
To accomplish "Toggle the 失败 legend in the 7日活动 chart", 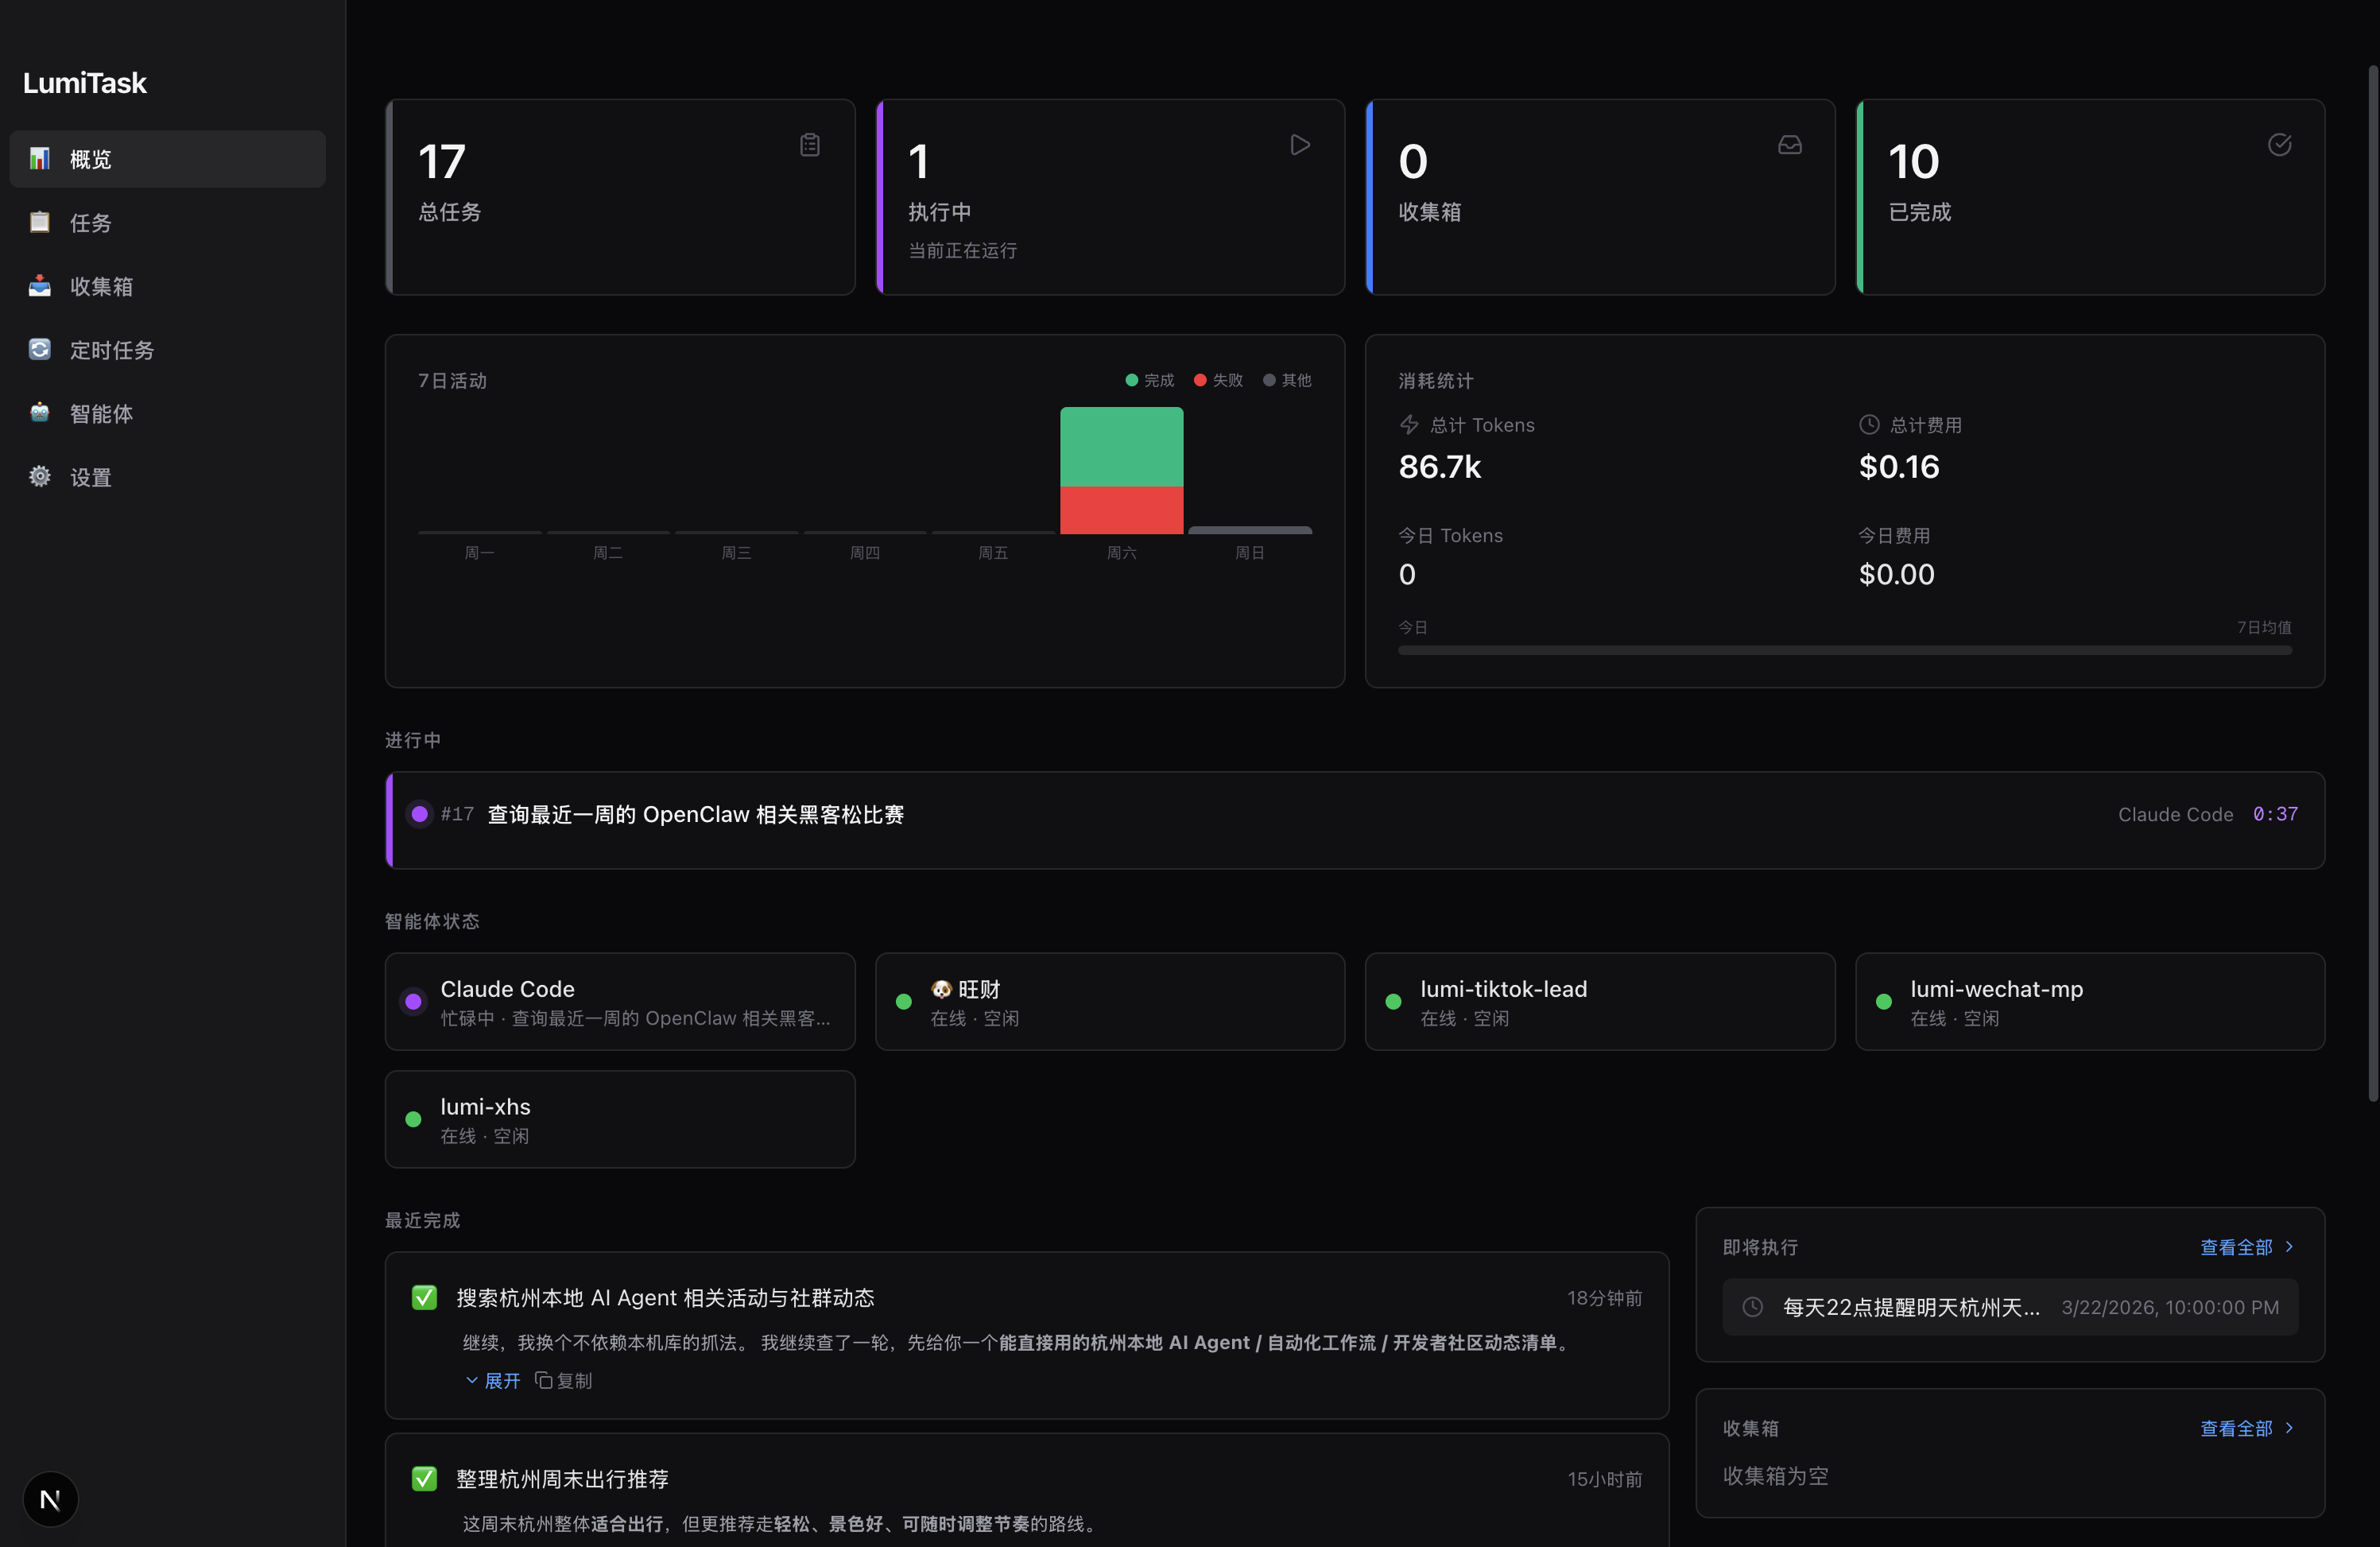I will coord(1218,380).
